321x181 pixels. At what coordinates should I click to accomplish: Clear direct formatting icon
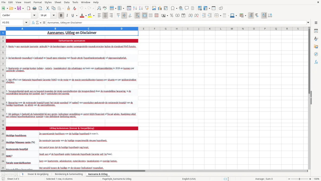coord(74,8)
